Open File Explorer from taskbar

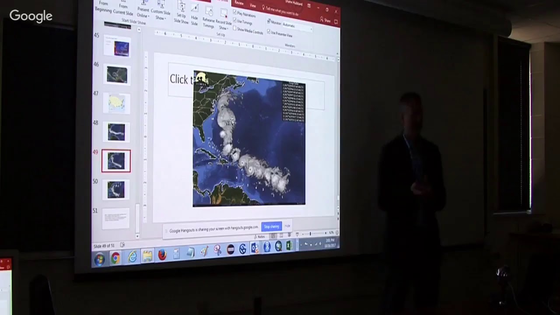coord(147,256)
